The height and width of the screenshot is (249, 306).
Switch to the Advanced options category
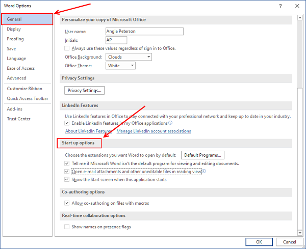coord(17,78)
